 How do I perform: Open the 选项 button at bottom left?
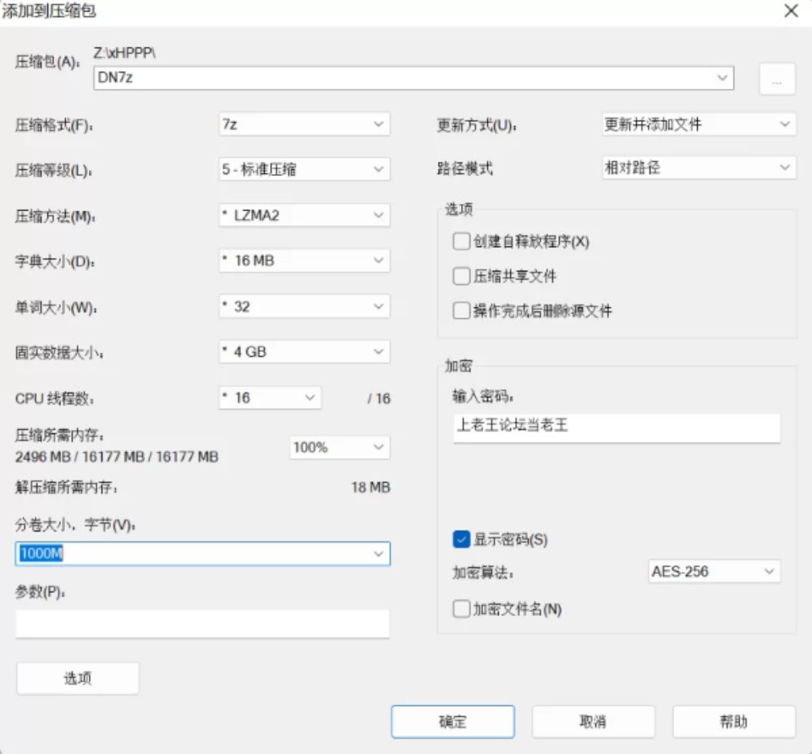[78, 679]
